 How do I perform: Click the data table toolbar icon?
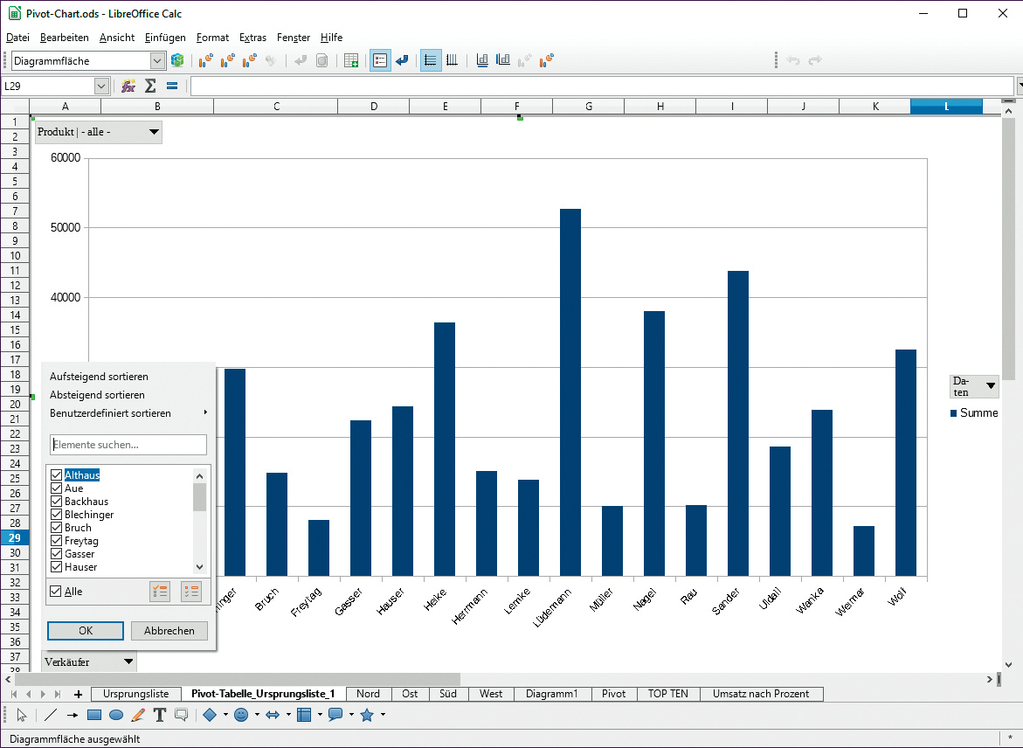tap(351, 60)
